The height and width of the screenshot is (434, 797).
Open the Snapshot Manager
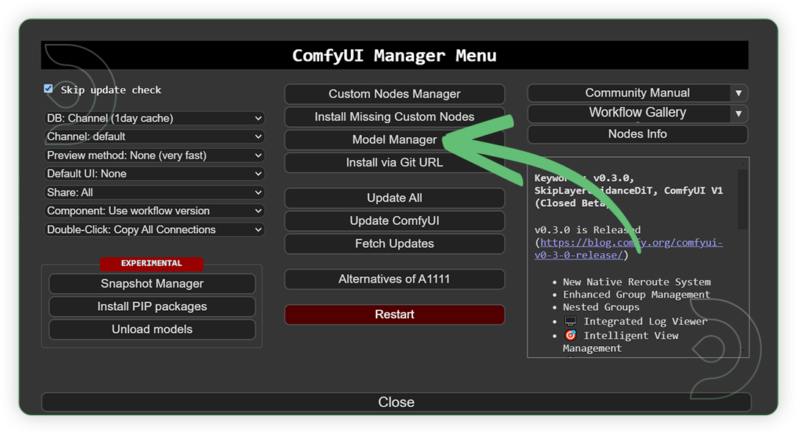tap(152, 284)
